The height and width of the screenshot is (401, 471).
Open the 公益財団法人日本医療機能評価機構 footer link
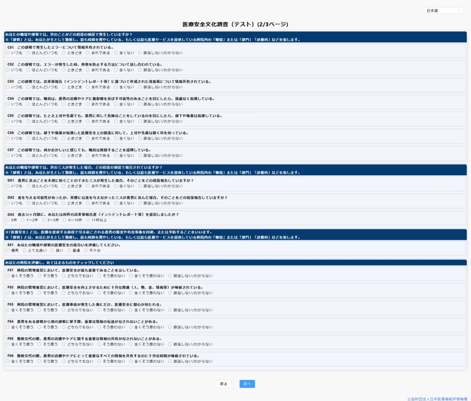(x=437, y=399)
